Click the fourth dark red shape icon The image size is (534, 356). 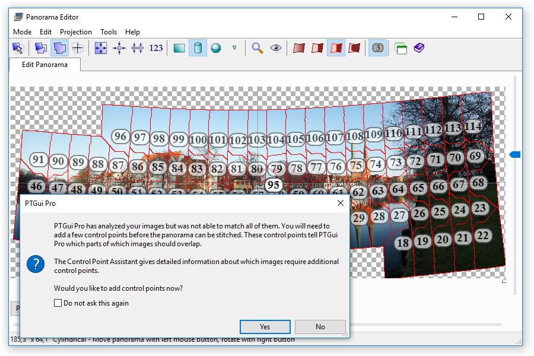pos(354,48)
